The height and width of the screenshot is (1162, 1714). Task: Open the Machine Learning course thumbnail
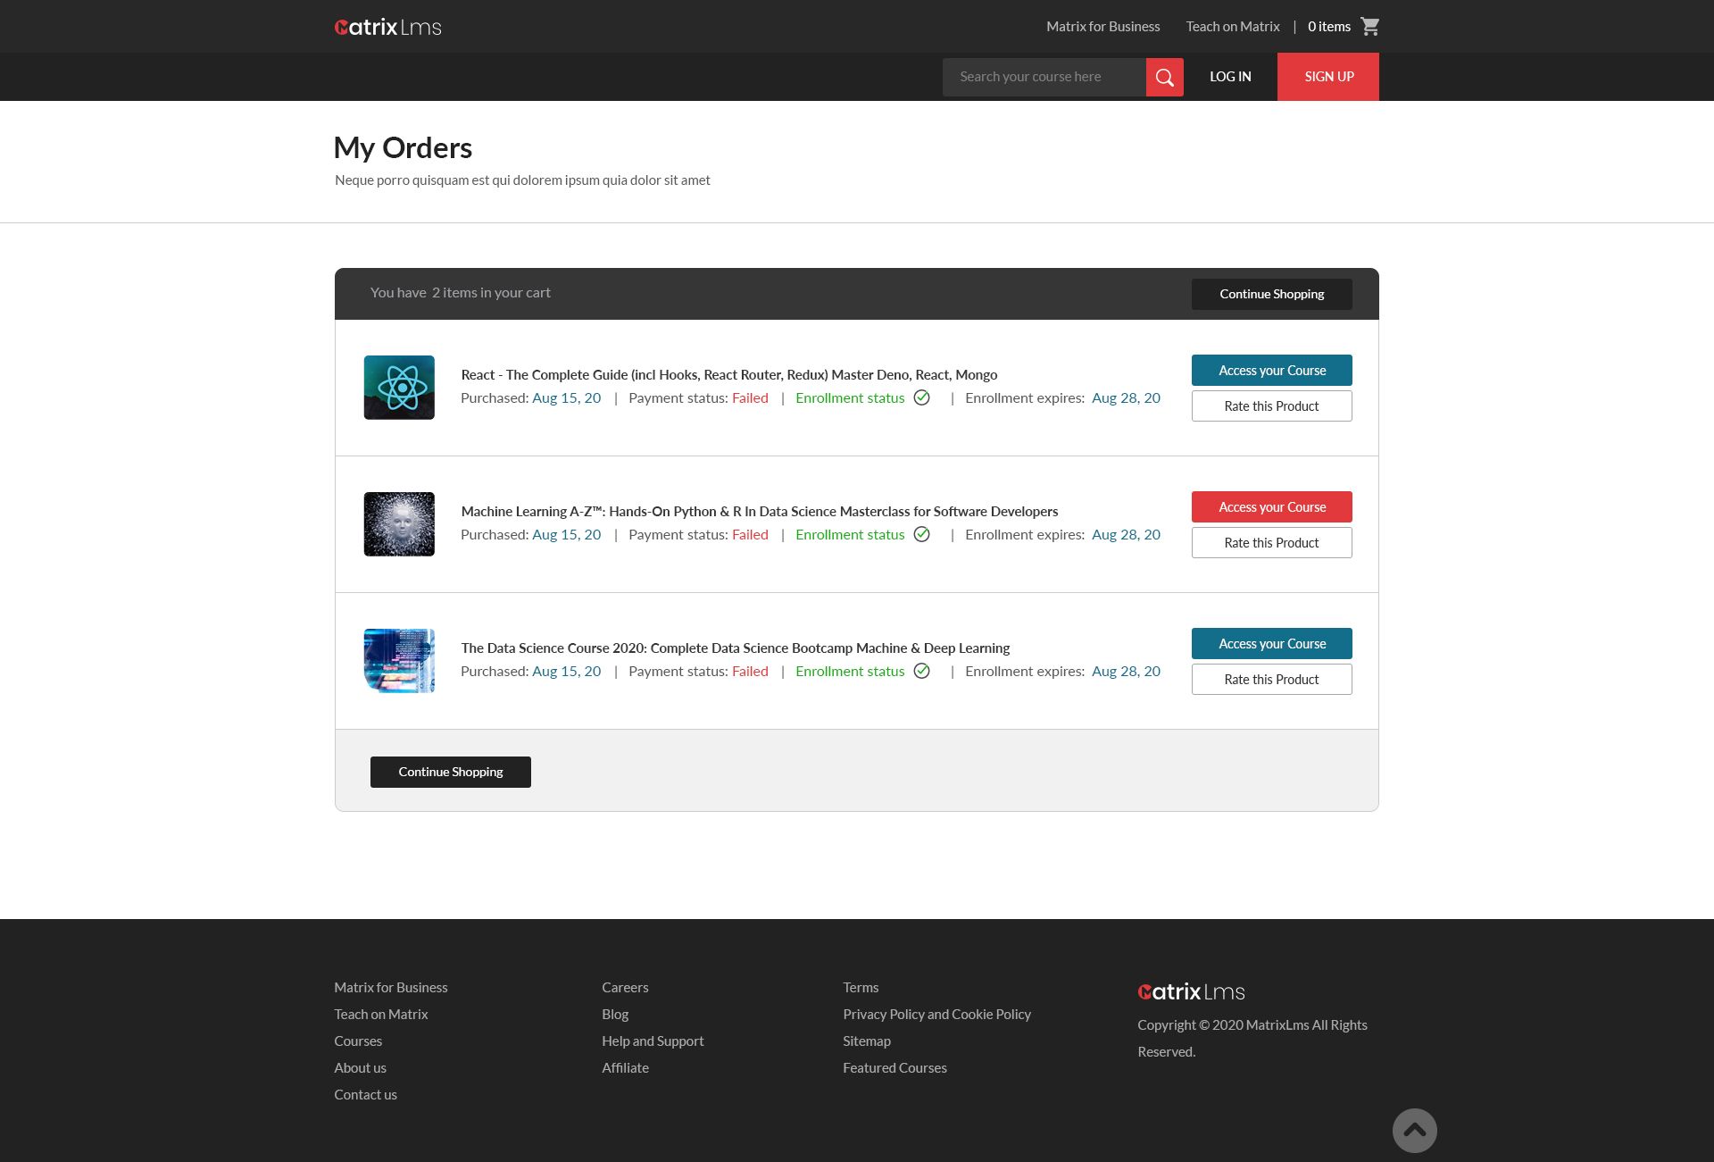tap(399, 524)
